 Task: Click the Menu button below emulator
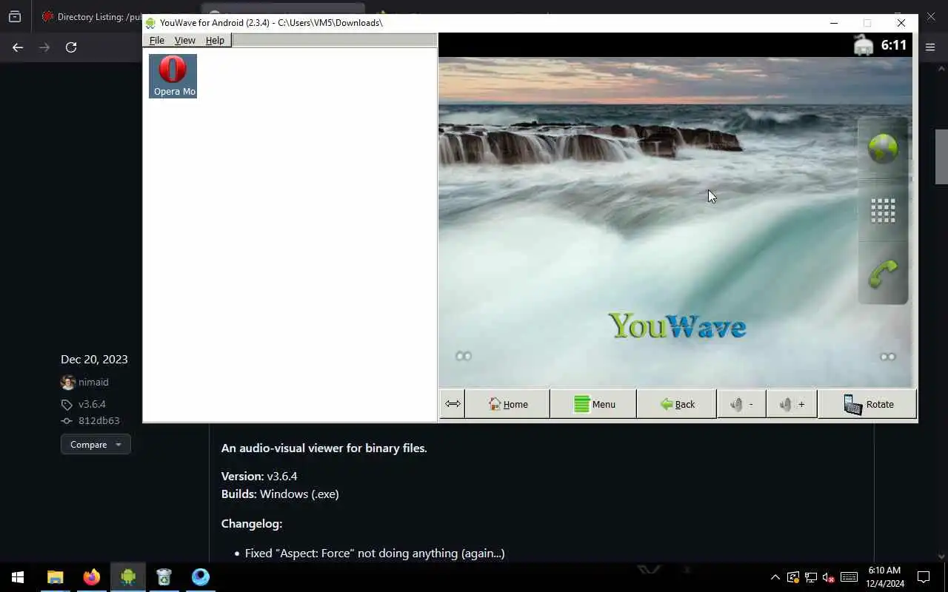tap(594, 404)
